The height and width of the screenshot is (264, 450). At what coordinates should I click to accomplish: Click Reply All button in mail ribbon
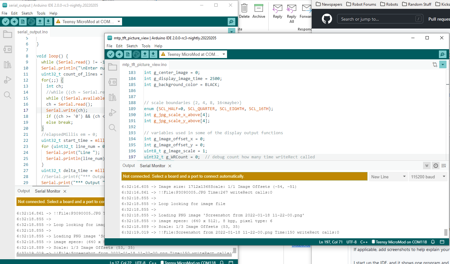292,14
